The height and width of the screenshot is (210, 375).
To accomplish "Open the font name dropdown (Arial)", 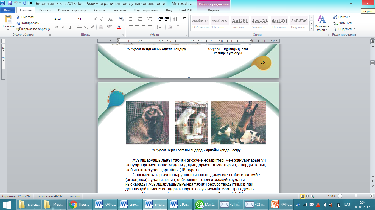I will pyautogui.click(x=75, y=19).
